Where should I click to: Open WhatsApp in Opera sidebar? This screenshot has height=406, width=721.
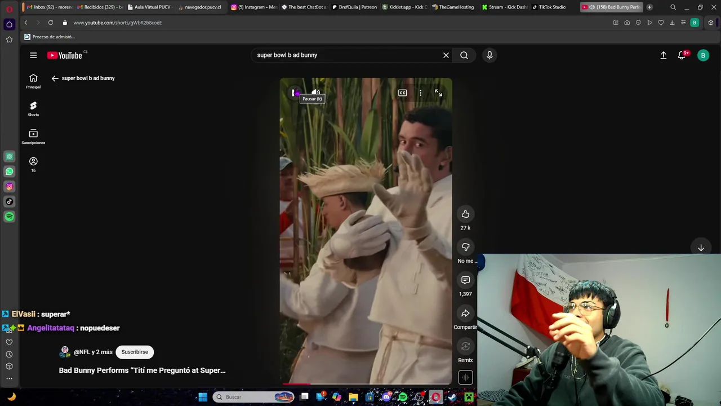(x=9, y=171)
